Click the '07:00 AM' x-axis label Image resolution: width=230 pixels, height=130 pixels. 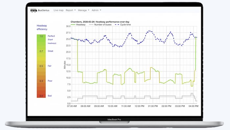72,106
